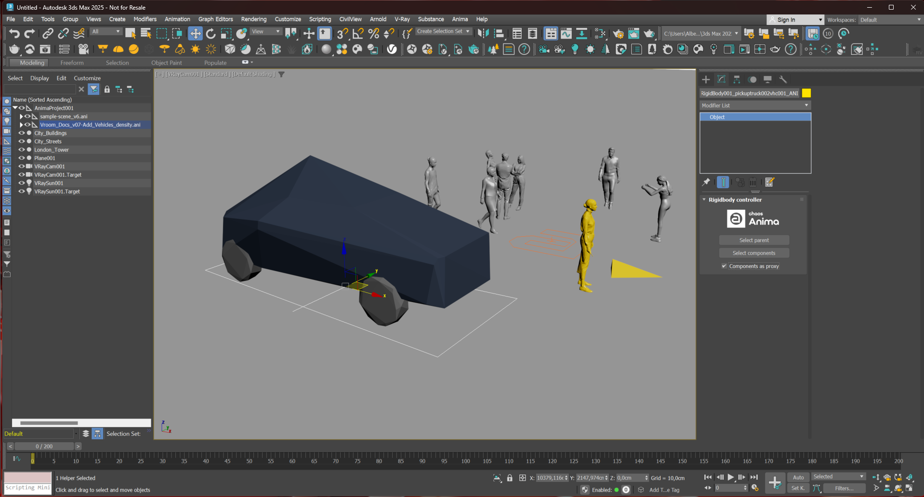Open the Workspaces Default dropdown

click(890, 20)
